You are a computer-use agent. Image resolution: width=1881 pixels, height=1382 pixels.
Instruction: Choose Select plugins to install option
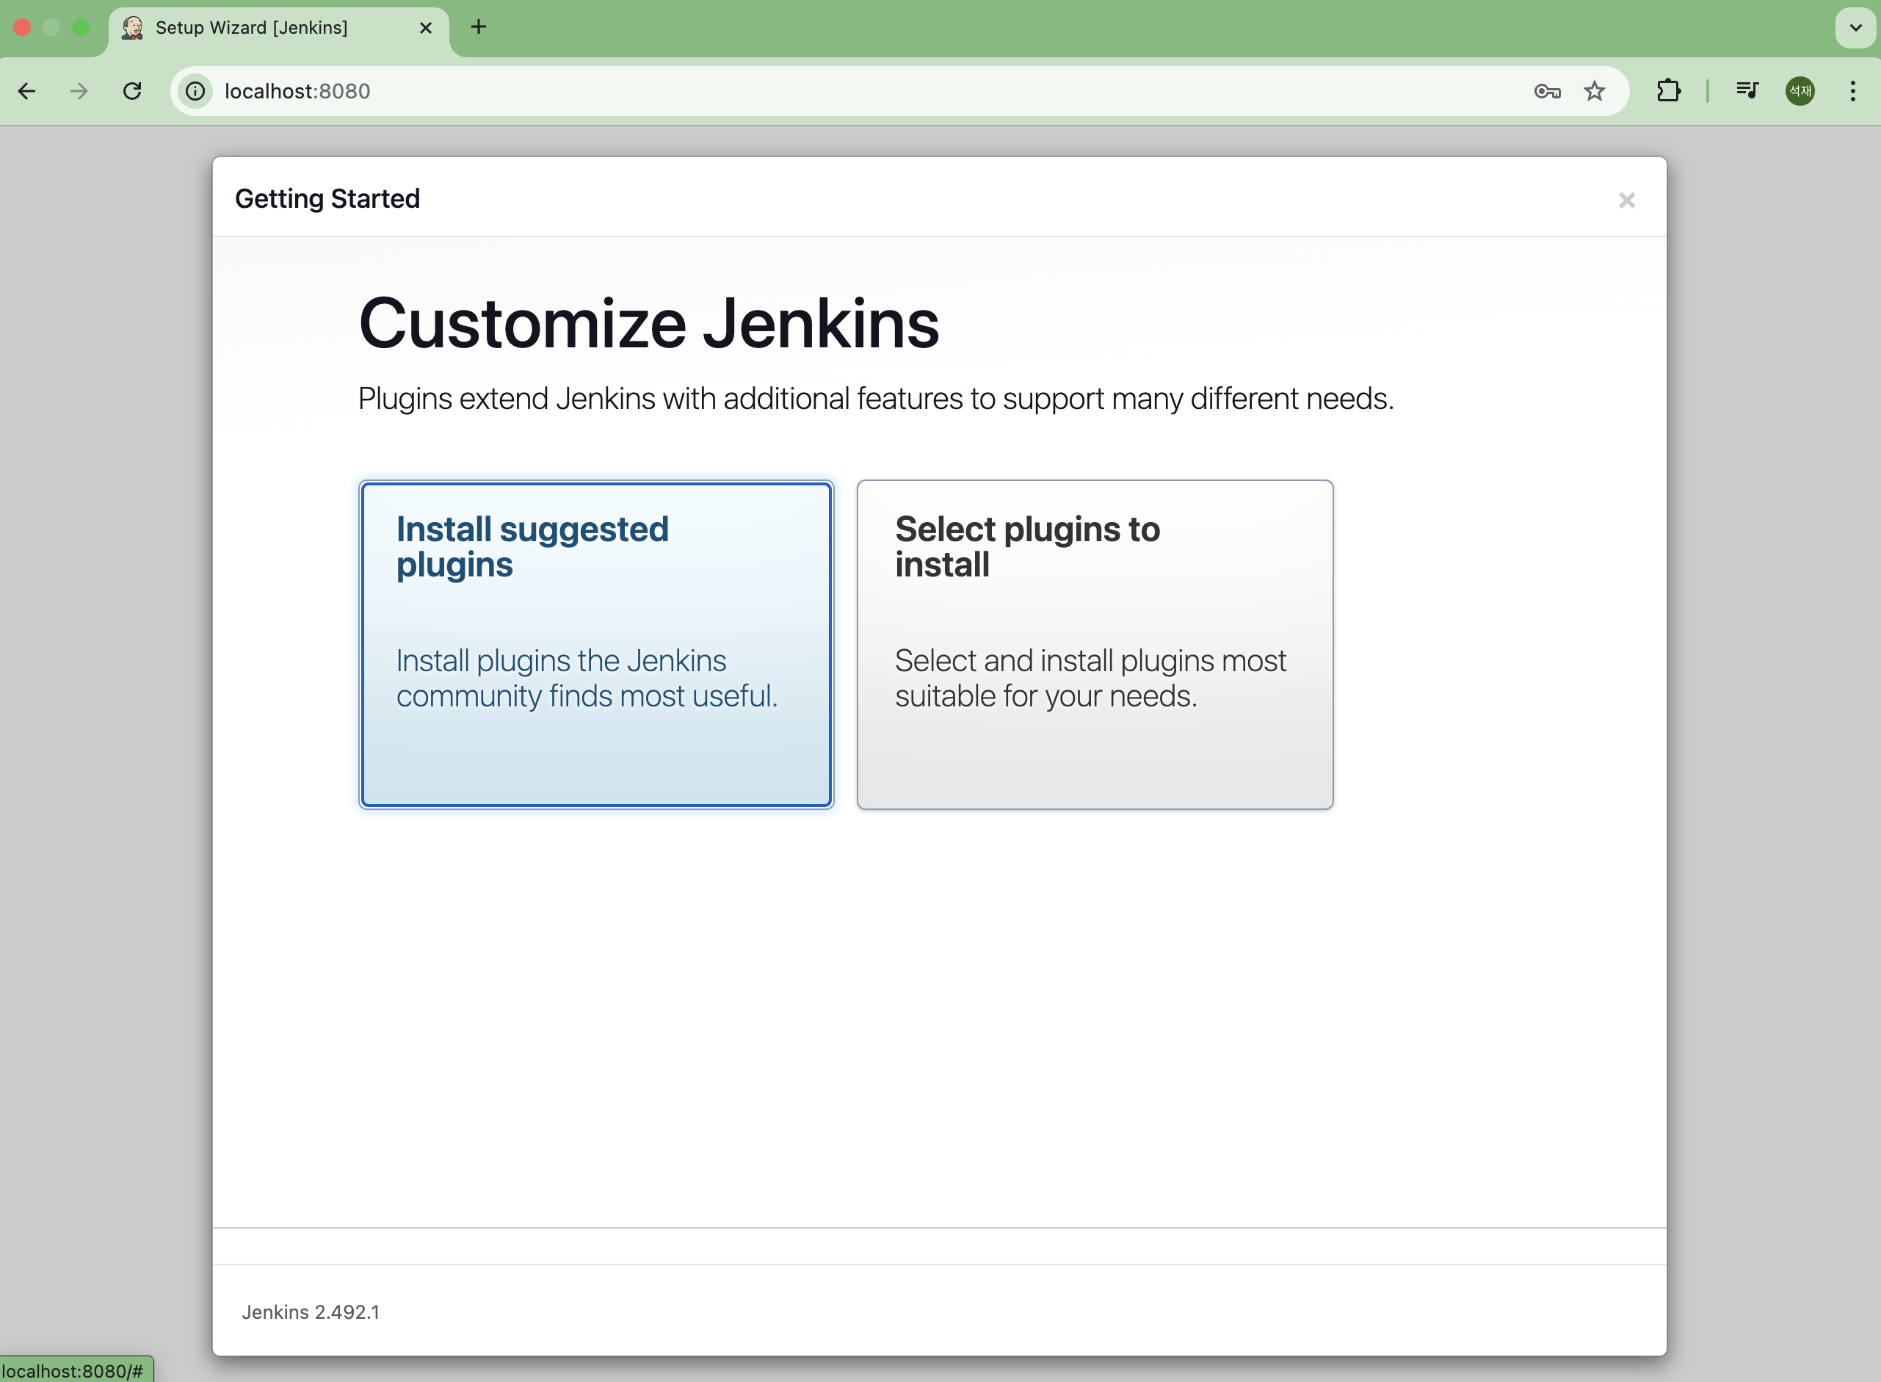(x=1094, y=644)
